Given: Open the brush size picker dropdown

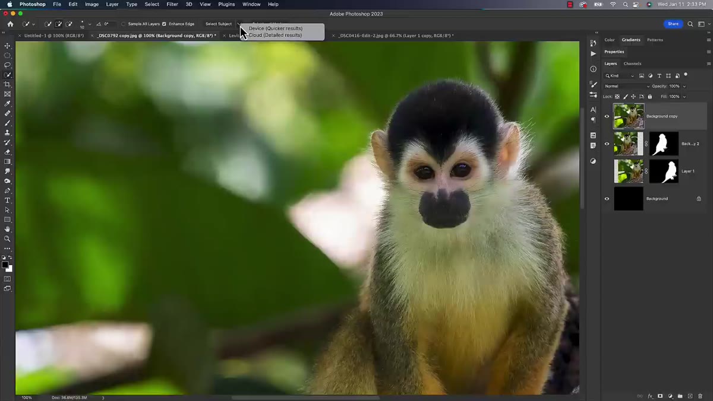Looking at the screenshot, I should pos(90,24).
